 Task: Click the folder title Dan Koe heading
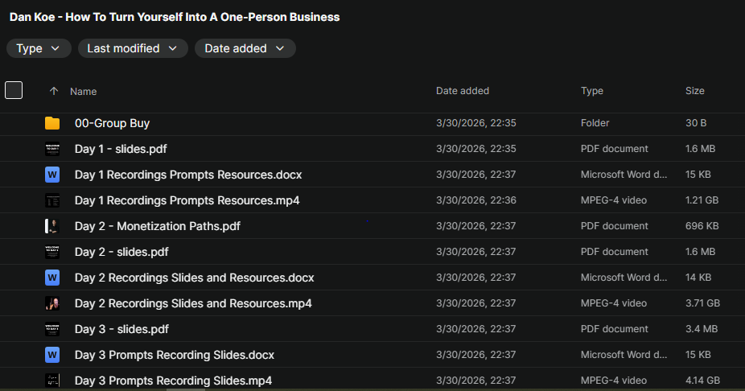pyautogui.click(x=175, y=17)
